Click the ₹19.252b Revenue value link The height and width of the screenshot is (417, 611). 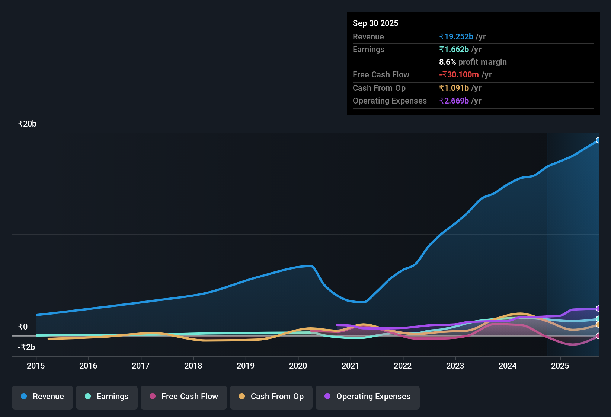pyautogui.click(x=456, y=36)
